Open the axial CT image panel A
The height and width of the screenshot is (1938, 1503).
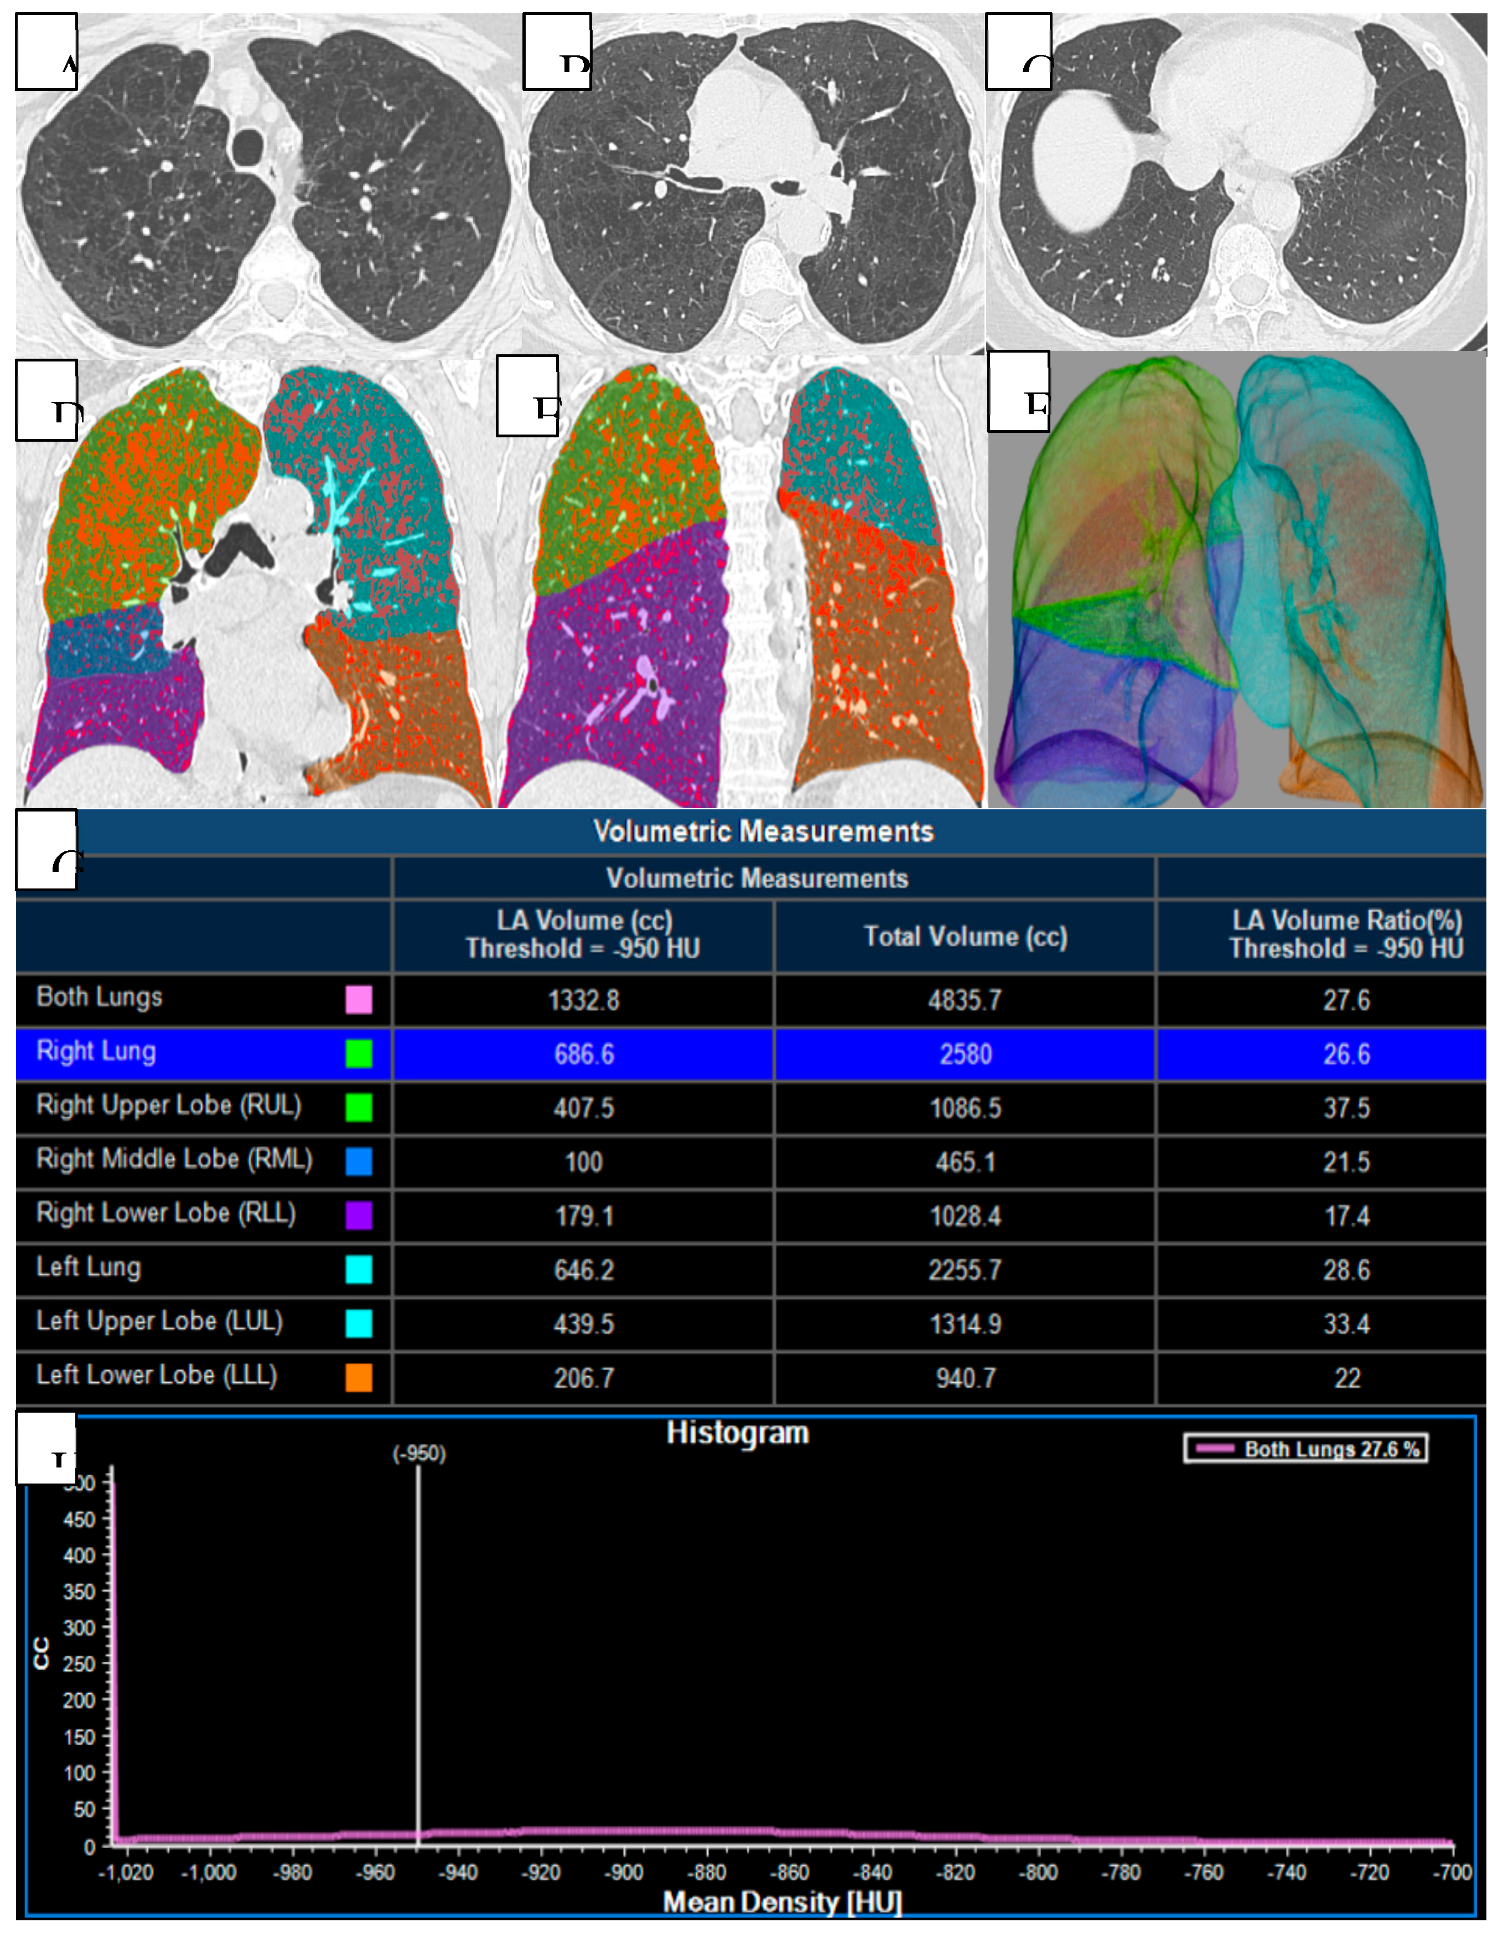pos(266,187)
